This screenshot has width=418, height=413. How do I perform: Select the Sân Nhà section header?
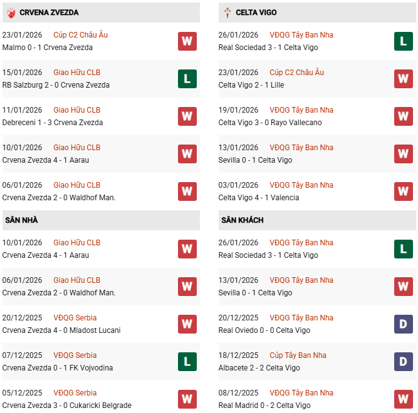(x=21, y=220)
